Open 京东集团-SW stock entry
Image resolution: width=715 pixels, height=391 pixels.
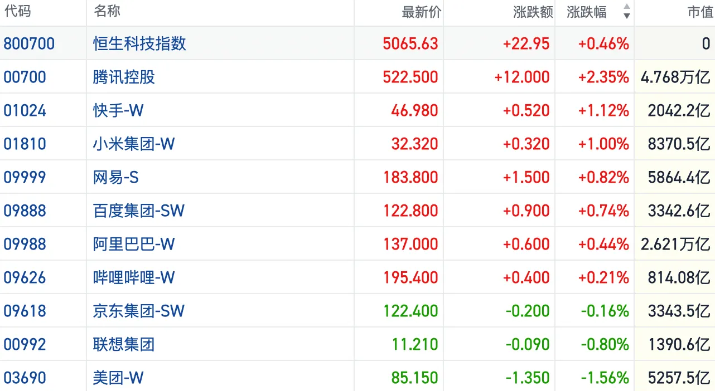click(138, 311)
